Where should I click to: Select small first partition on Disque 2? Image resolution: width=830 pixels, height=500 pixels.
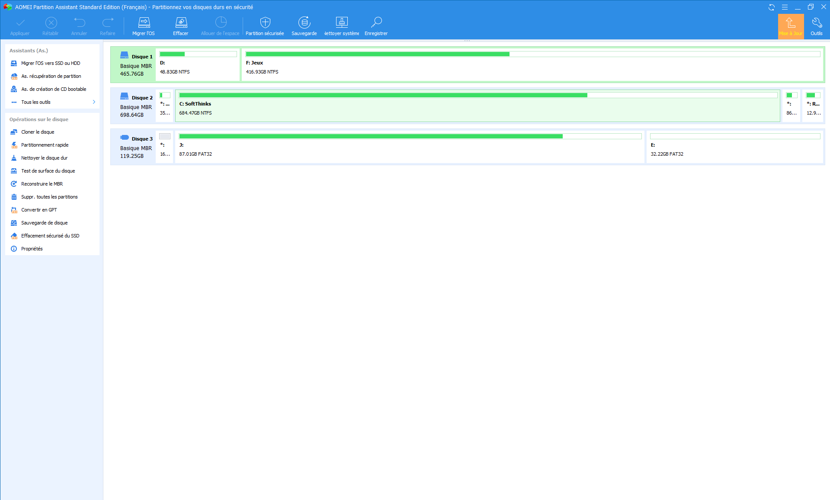coord(165,106)
